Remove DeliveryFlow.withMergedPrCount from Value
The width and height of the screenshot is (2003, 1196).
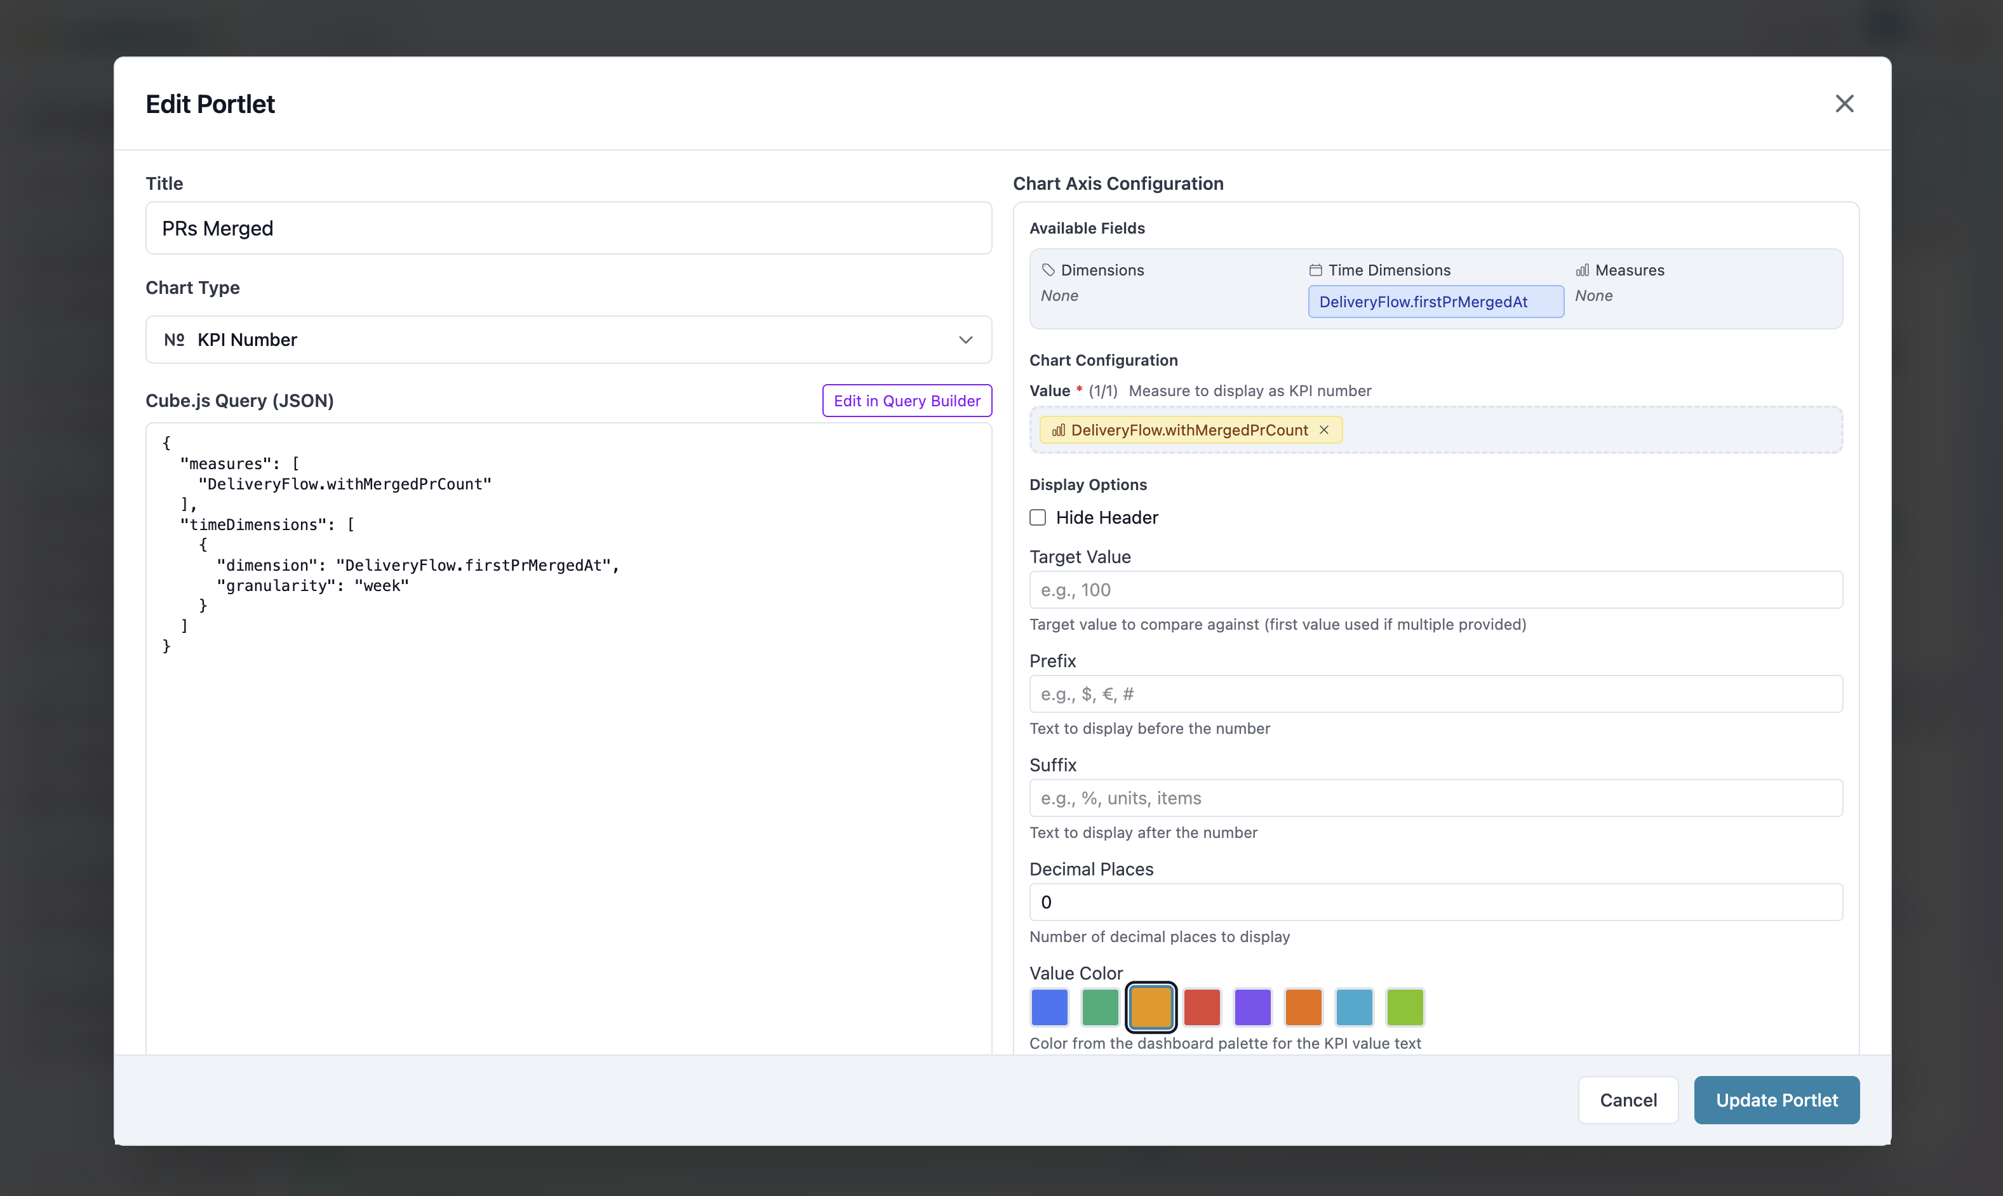pyautogui.click(x=1323, y=430)
